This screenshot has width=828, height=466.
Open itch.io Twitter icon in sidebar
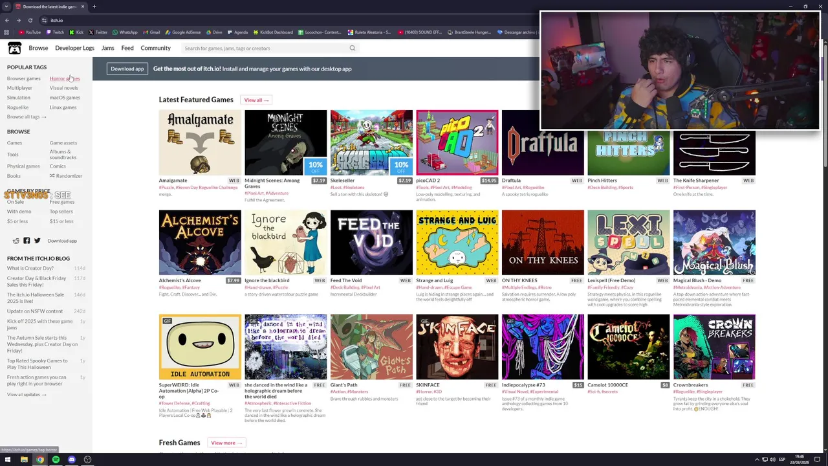pyautogui.click(x=37, y=241)
